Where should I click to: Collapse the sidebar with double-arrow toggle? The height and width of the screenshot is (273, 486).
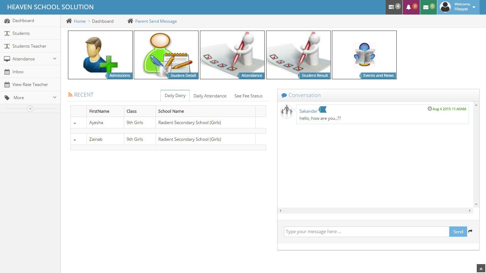pyautogui.click(x=30, y=109)
